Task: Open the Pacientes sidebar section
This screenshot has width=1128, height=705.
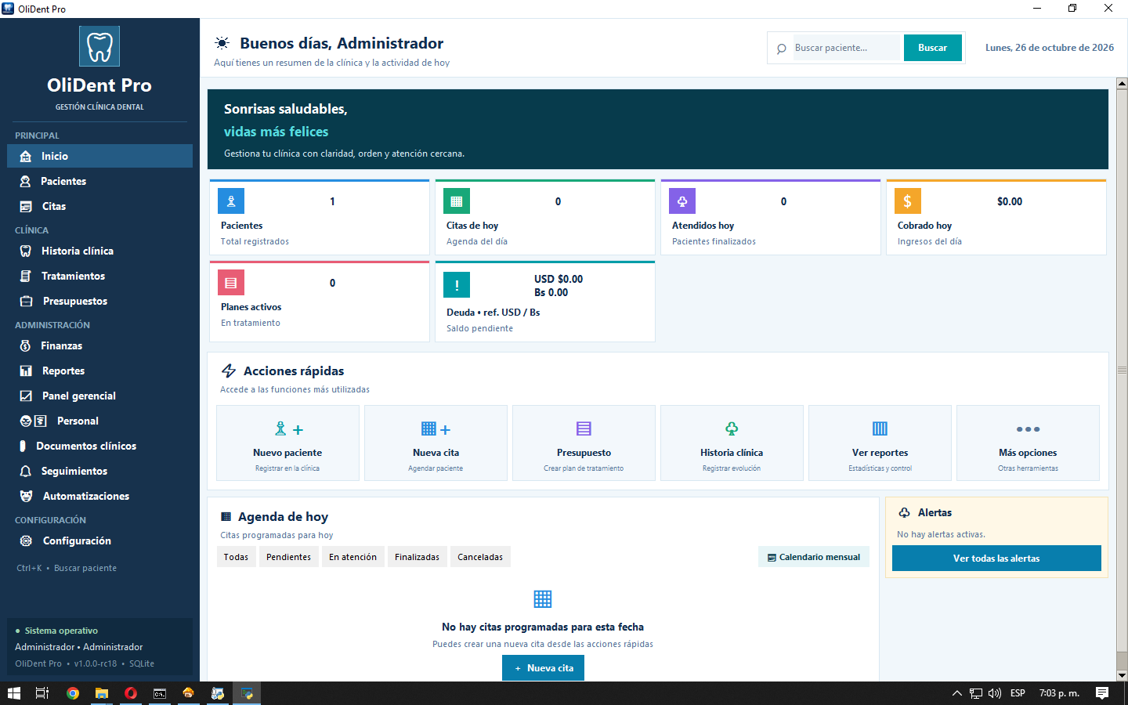Action: pos(99,181)
